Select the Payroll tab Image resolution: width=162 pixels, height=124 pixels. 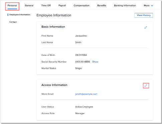pyautogui.click(x=62, y=6)
